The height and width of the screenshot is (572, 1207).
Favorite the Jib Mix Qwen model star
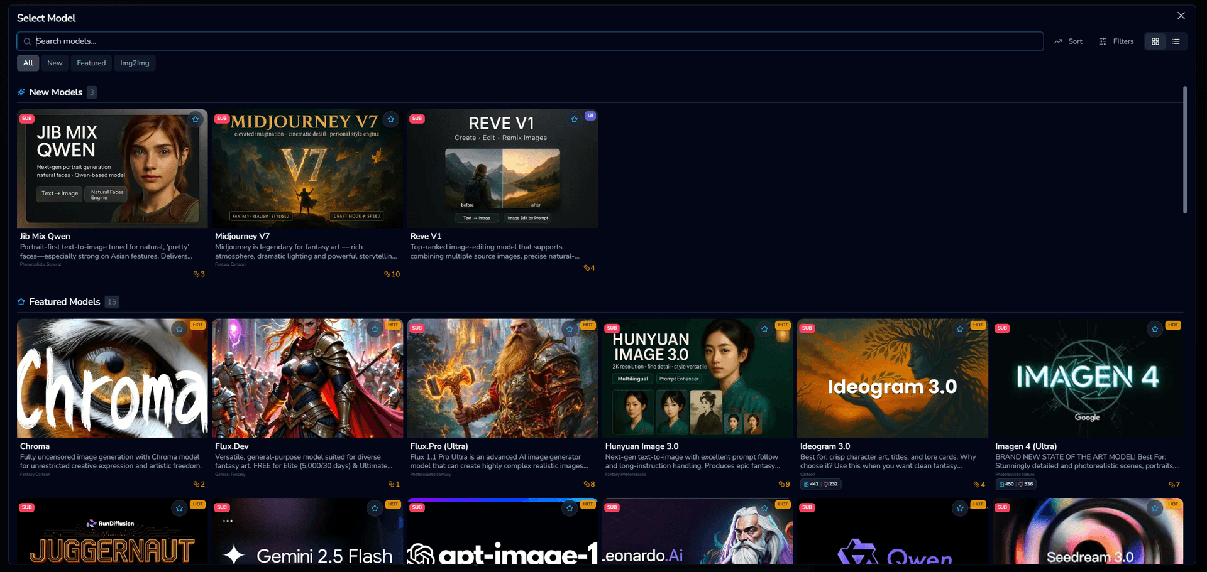point(196,119)
